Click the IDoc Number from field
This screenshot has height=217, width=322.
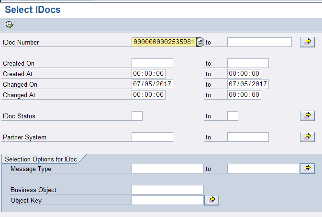point(163,42)
